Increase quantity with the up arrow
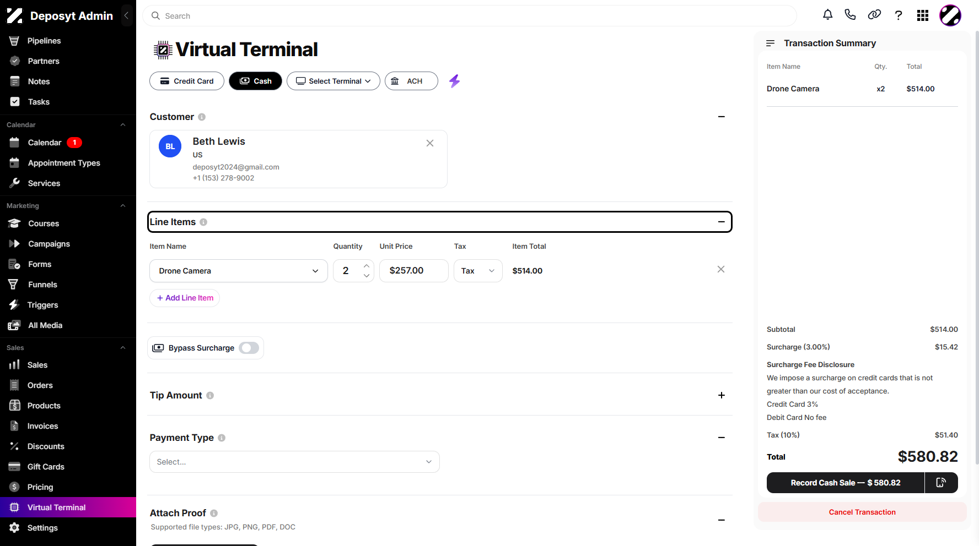Viewport: 979px width, 546px height. click(x=367, y=266)
